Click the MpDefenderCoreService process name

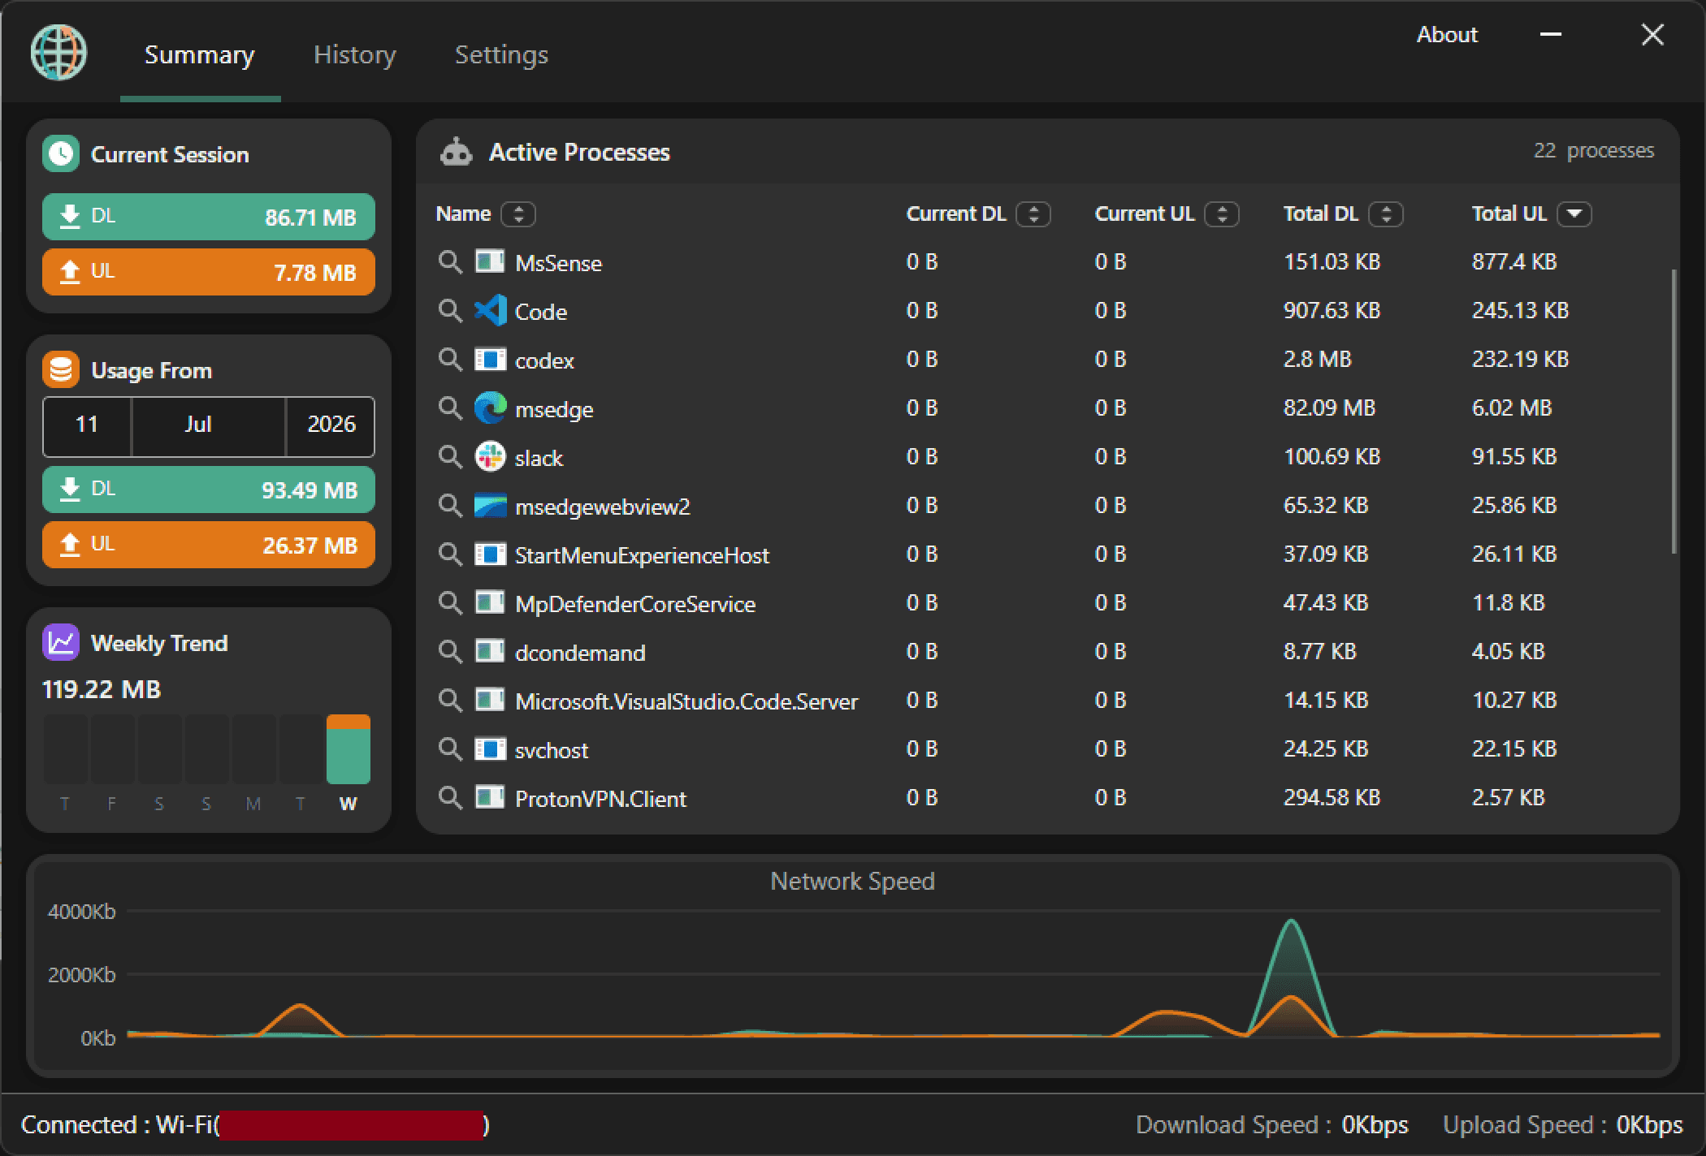635,604
